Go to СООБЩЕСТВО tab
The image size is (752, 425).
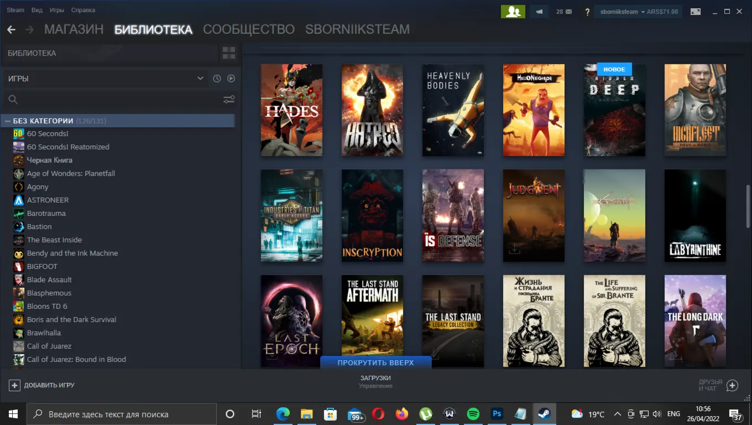tap(249, 29)
